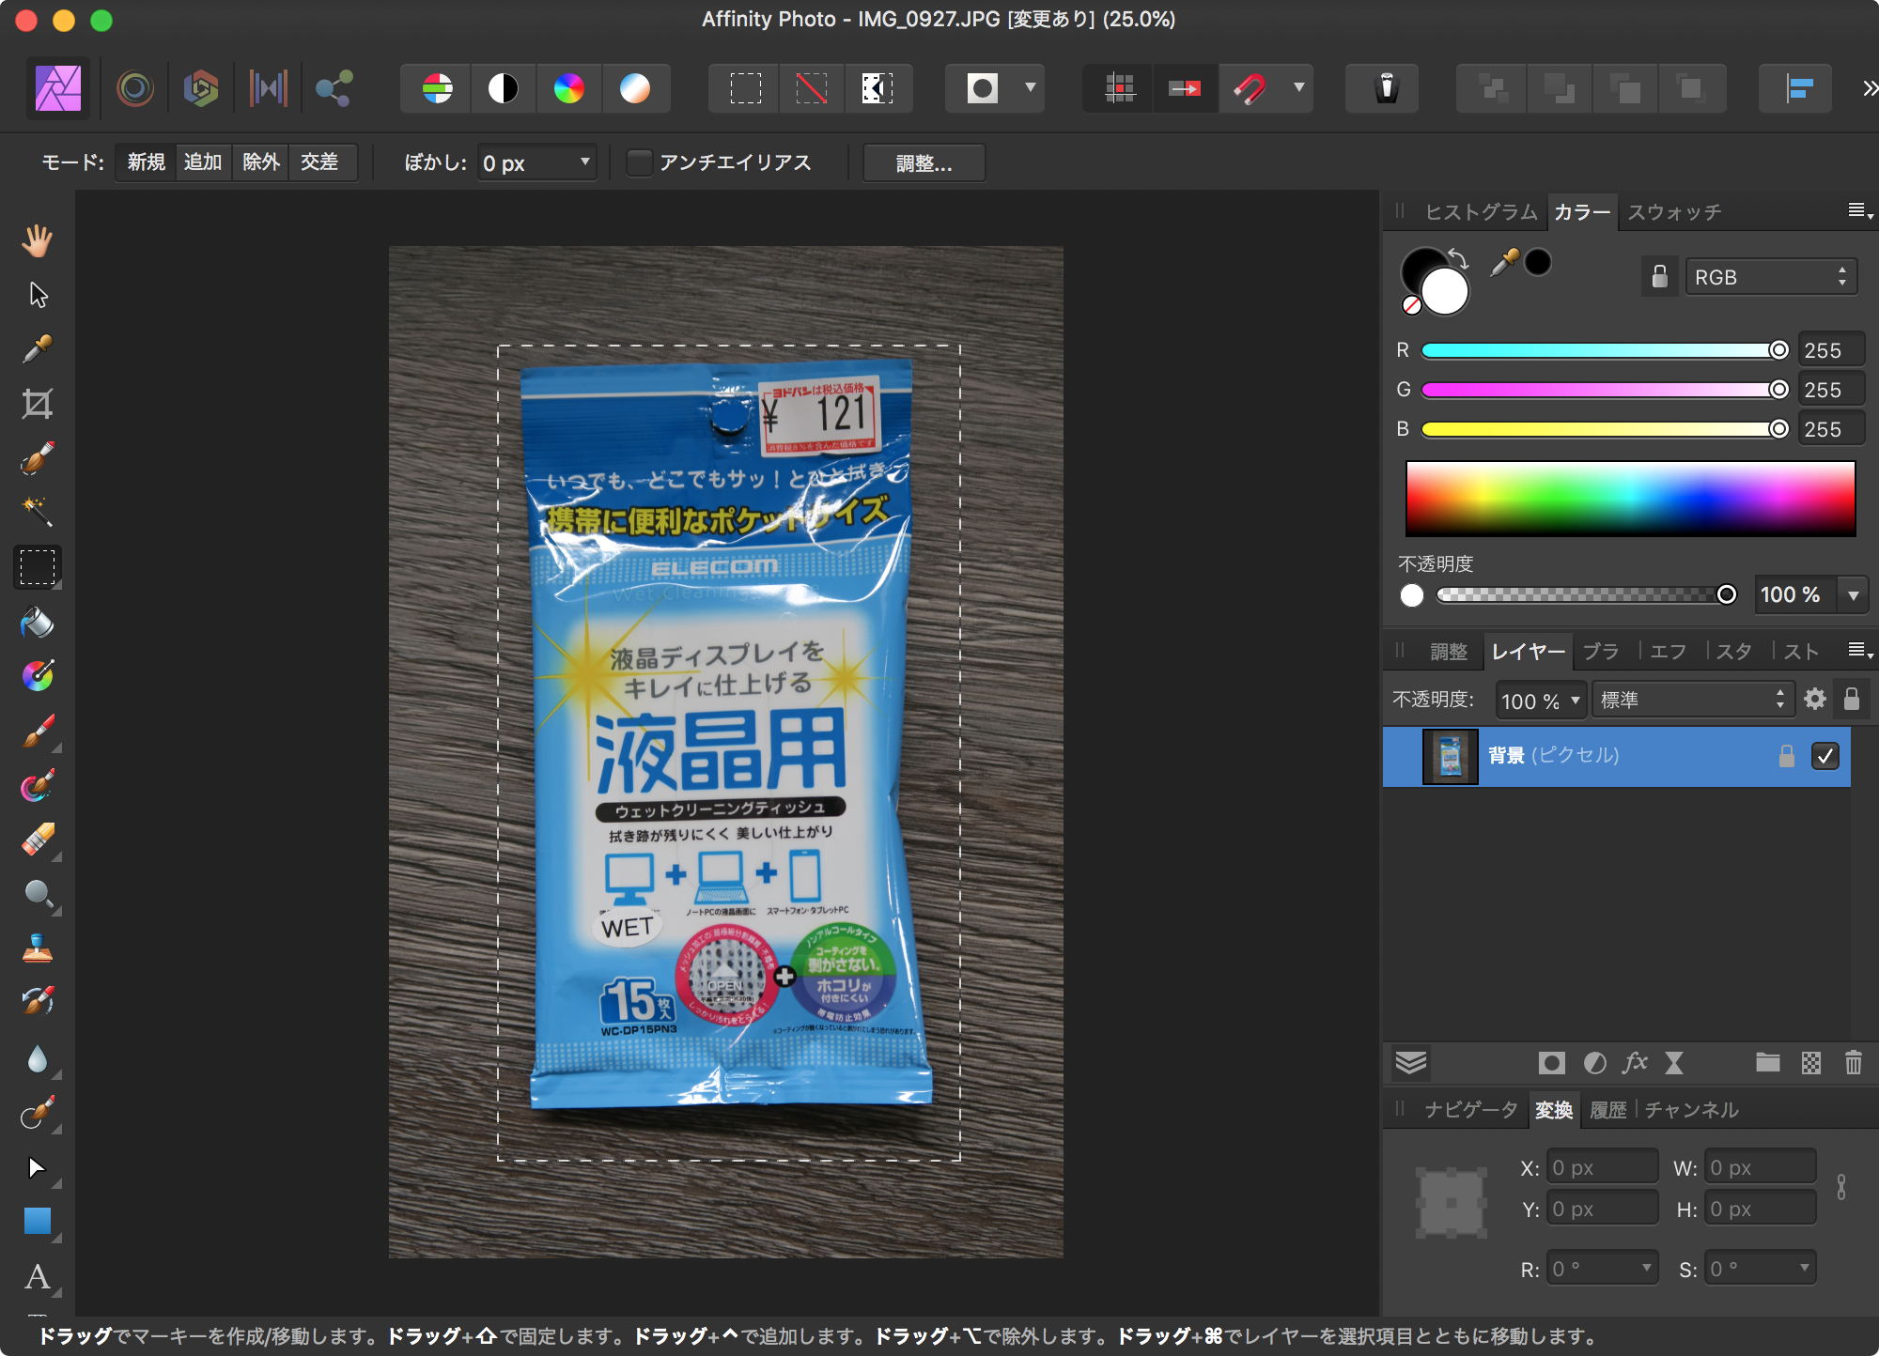
Task: Toggle snapping magnet icon
Action: click(1250, 88)
